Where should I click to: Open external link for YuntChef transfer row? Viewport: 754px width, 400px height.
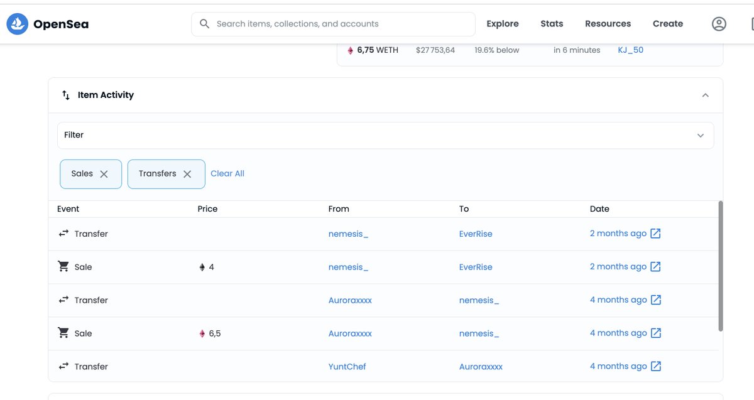655,366
